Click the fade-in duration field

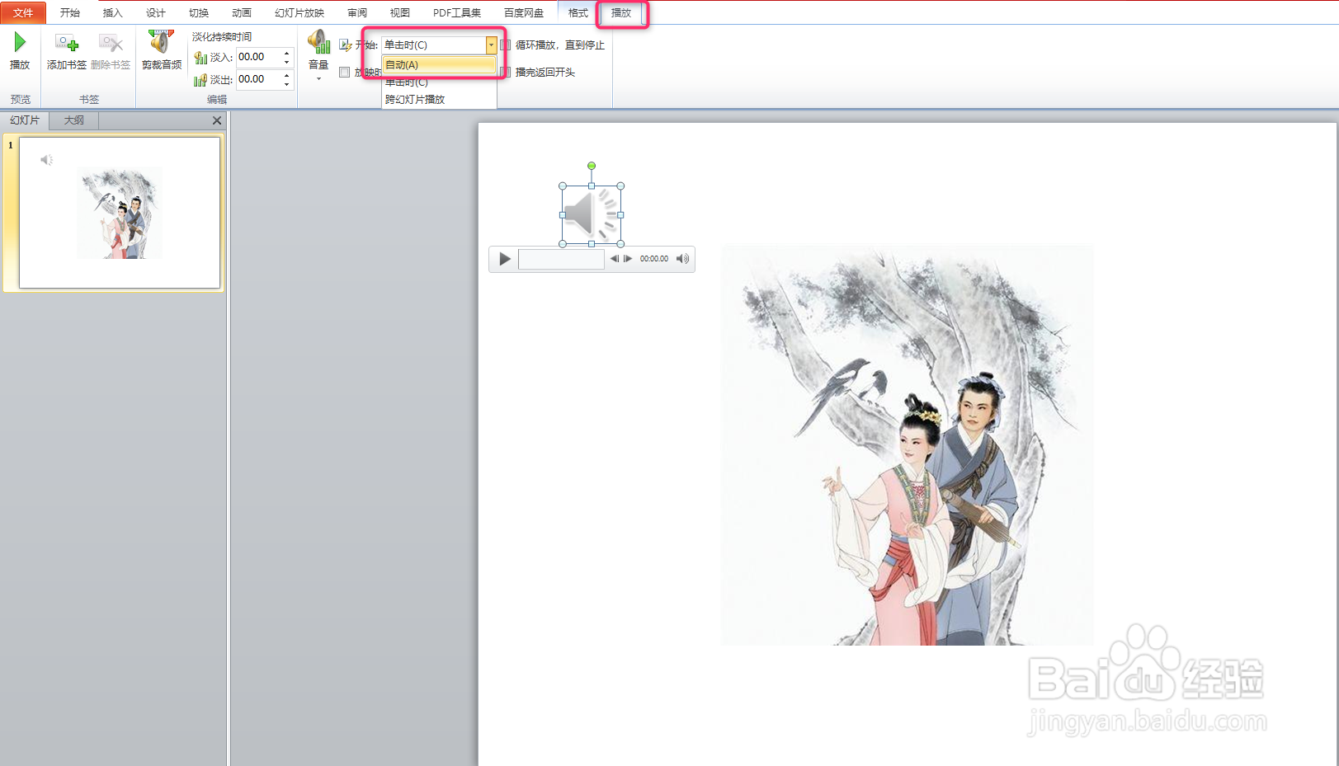click(259, 57)
